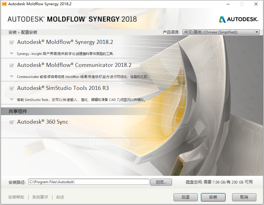
Task: Click Autodesk SimStudio Tools 2016 R3 title
Action: coord(63,88)
